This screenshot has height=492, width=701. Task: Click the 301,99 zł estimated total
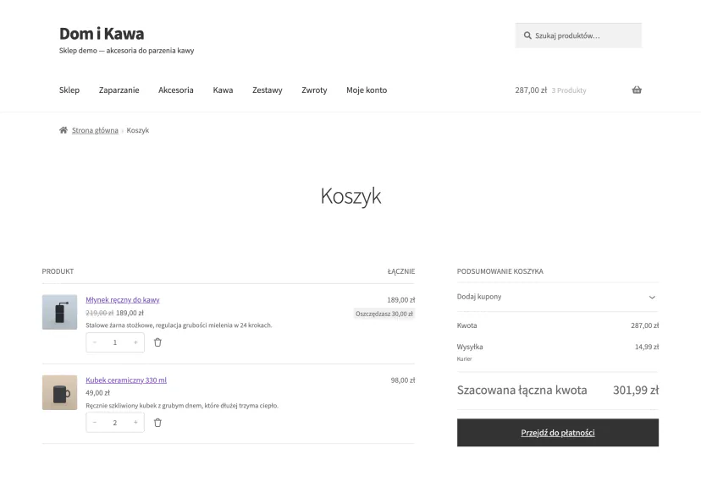[x=635, y=390]
